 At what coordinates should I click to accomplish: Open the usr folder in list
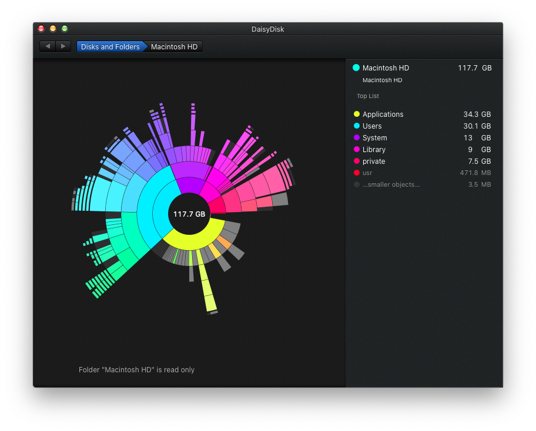367,173
